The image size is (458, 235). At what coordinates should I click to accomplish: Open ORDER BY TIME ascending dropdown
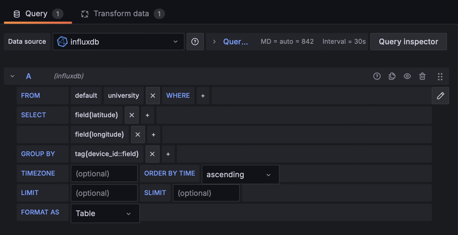[240, 174]
